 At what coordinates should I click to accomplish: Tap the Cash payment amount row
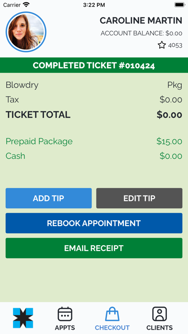(x=94, y=156)
